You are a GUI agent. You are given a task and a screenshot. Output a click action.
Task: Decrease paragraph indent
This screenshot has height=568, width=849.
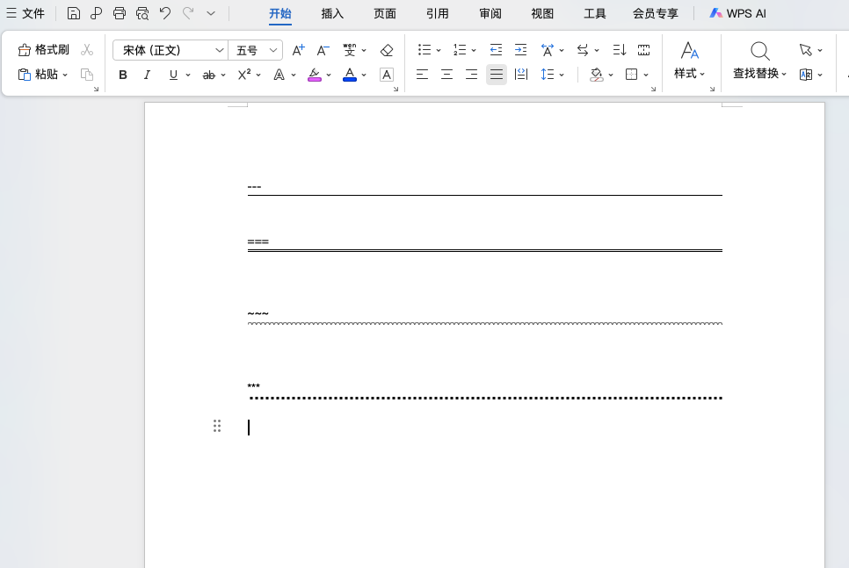pos(496,50)
